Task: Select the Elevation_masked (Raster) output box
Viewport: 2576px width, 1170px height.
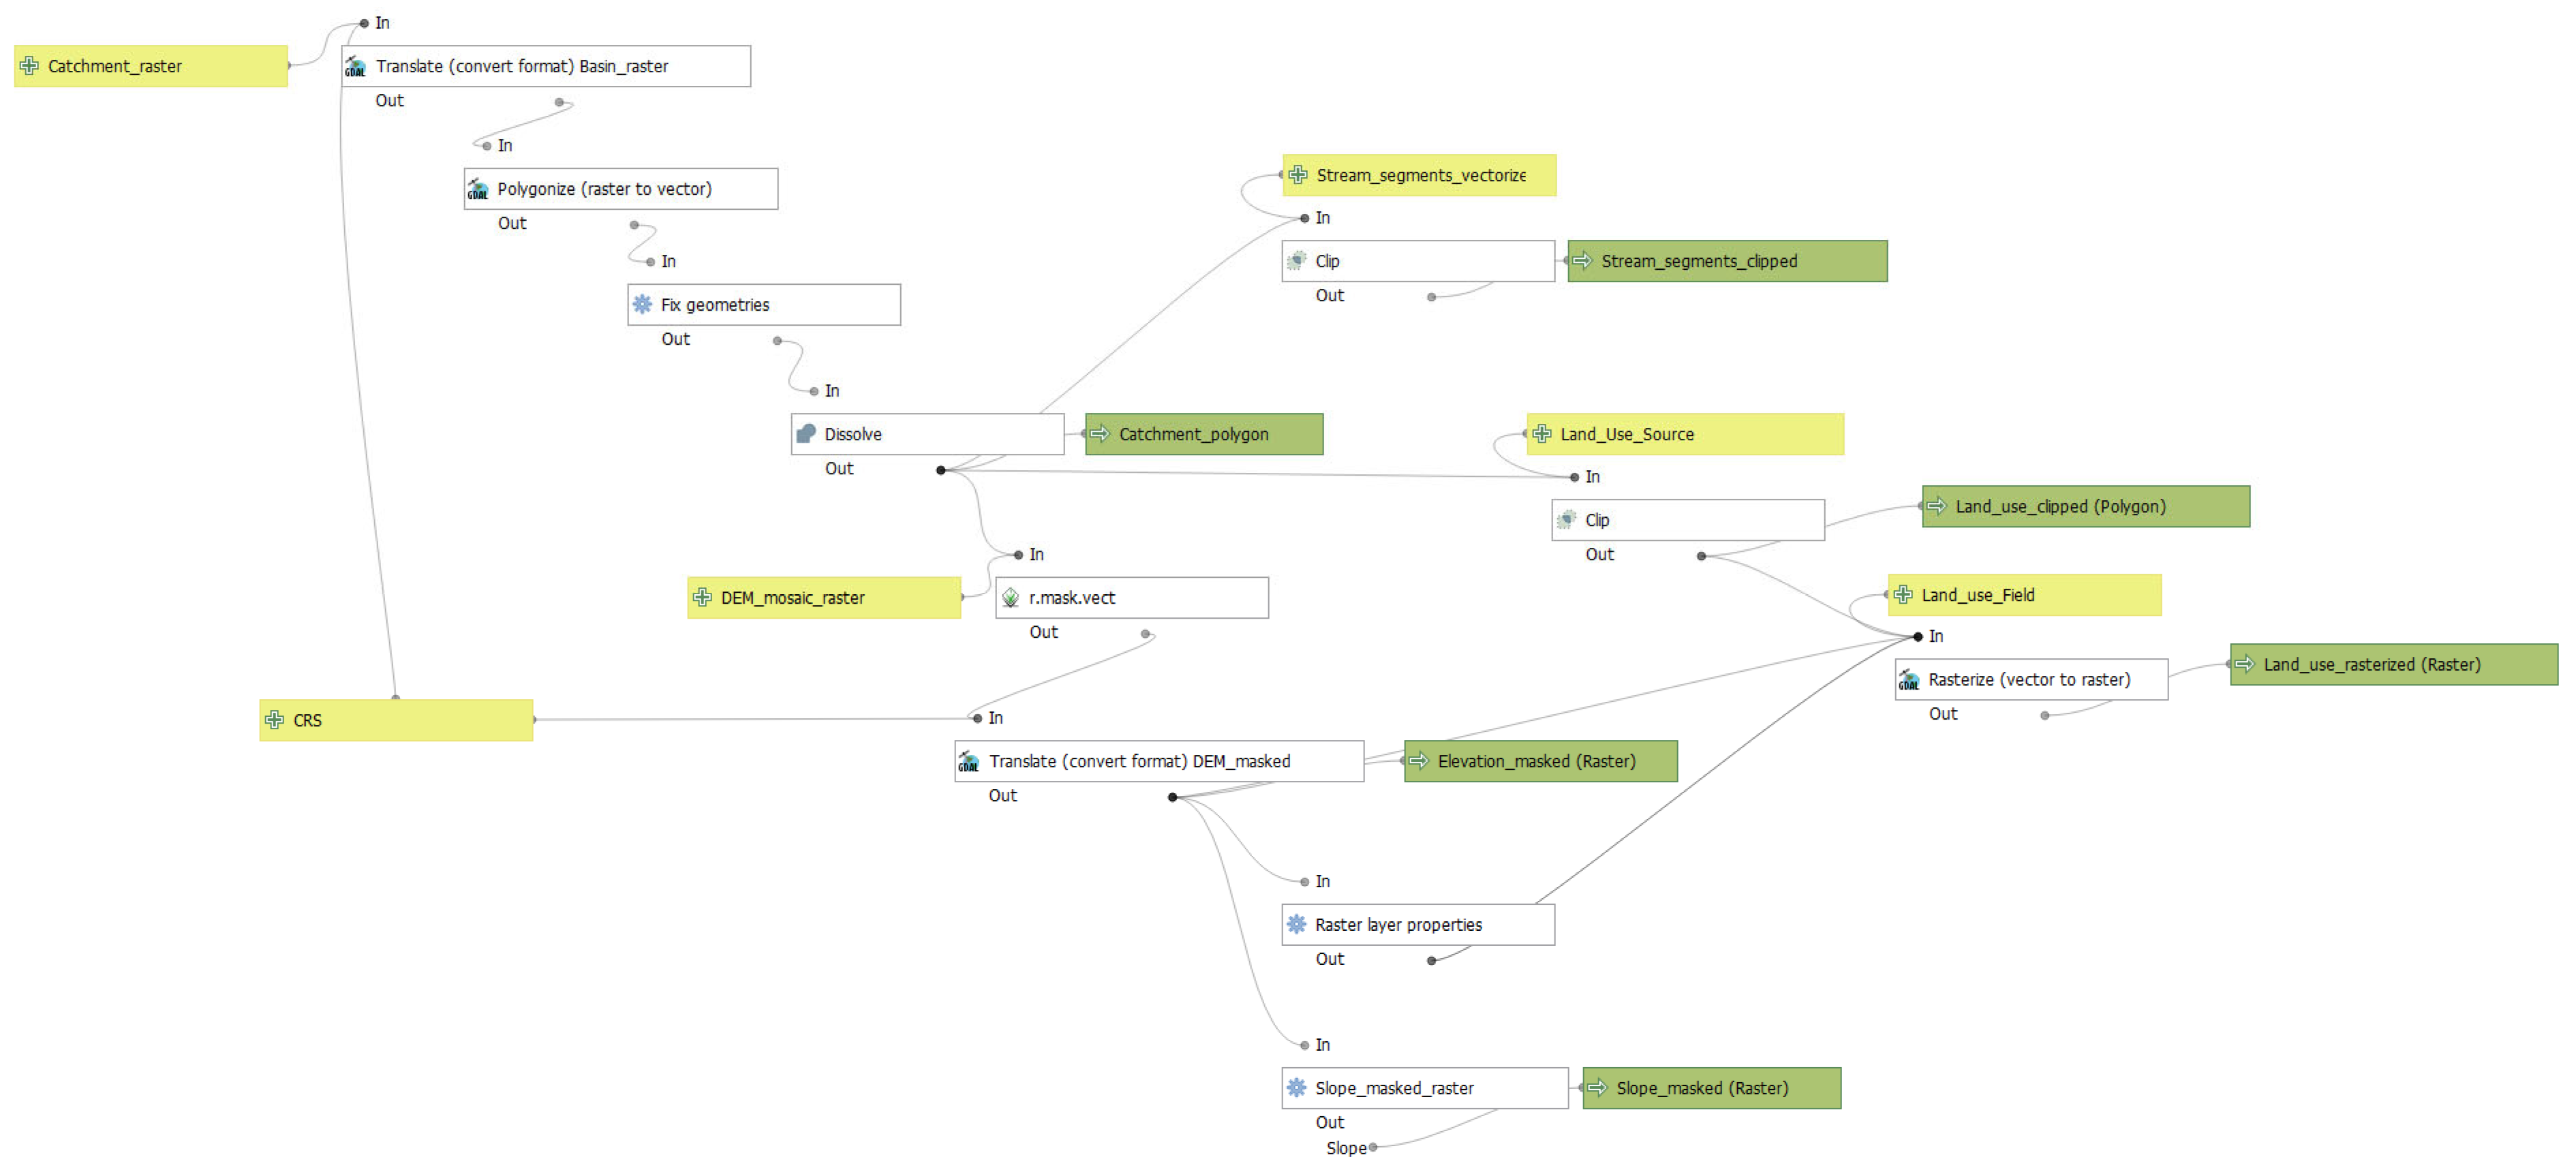Action: click(1540, 761)
